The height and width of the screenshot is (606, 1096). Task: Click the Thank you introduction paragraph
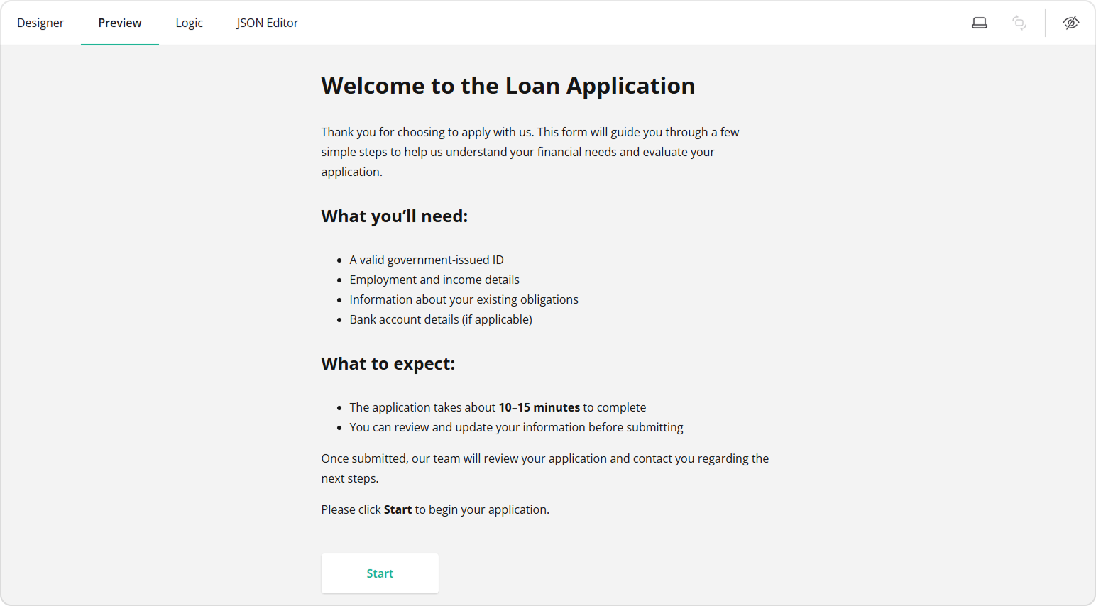(x=530, y=151)
